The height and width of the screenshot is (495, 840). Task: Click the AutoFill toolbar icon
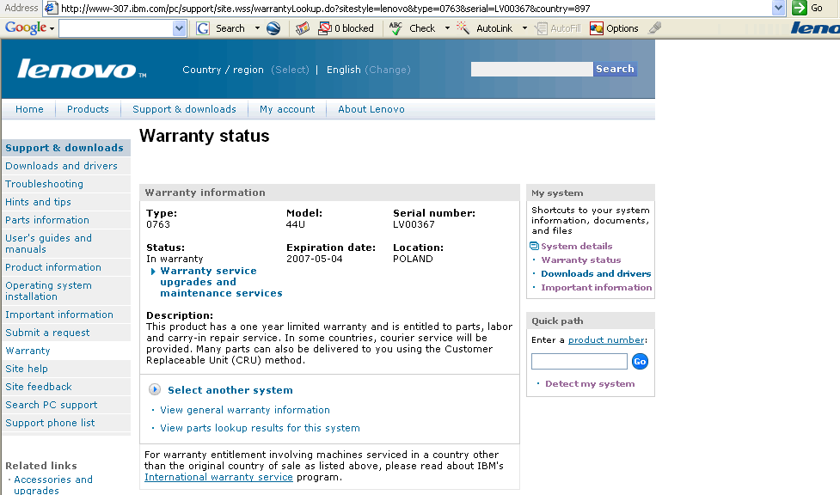pos(542,28)
